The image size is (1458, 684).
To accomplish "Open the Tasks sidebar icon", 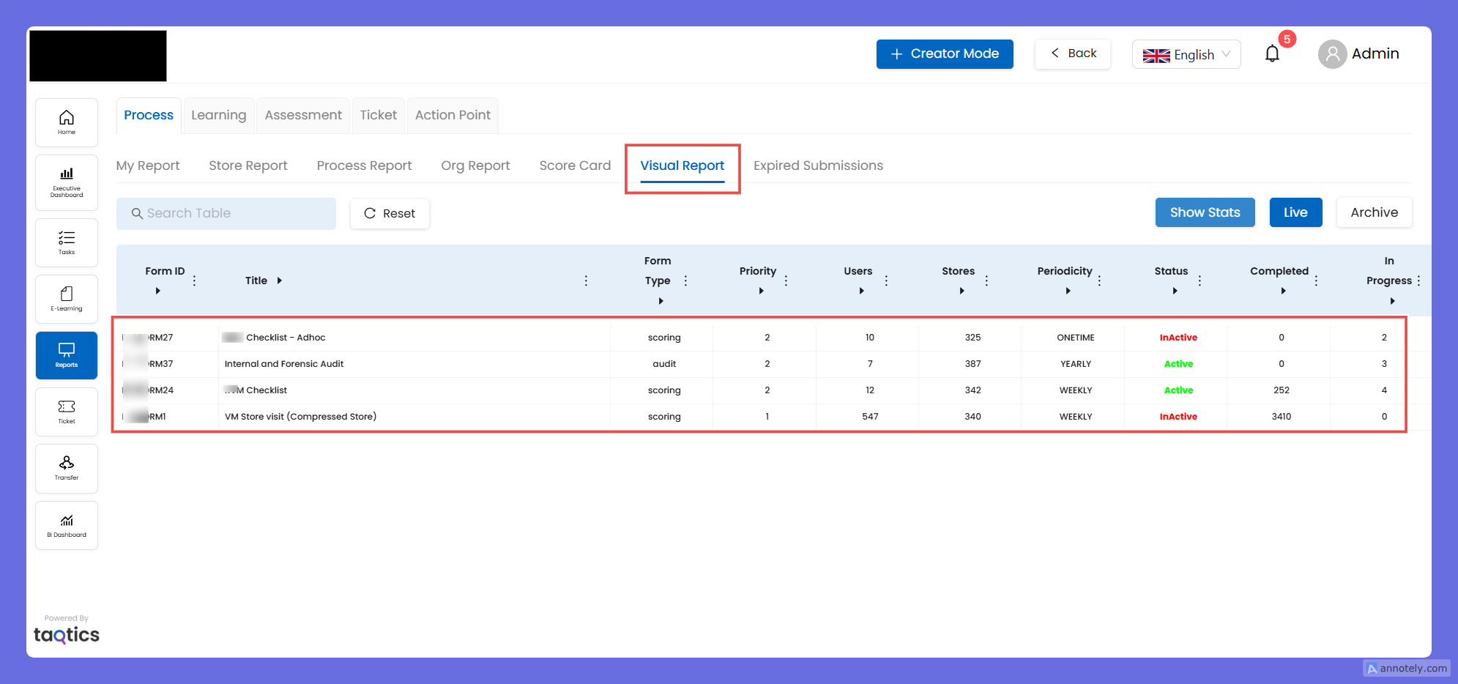I will tap(67, 242).
